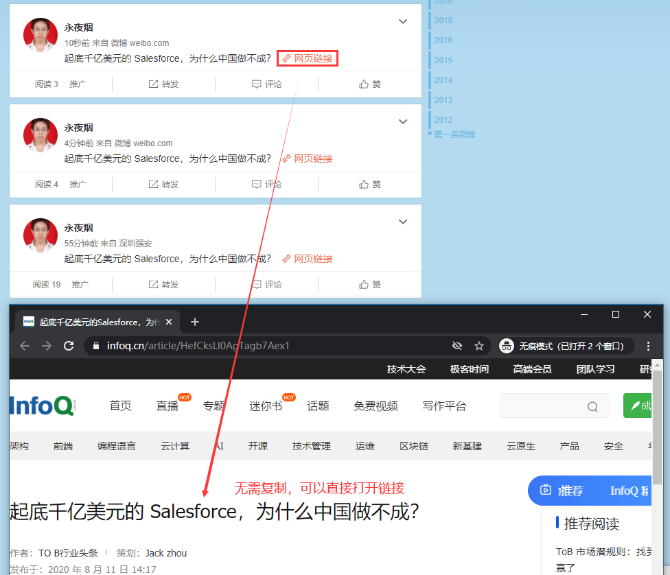
Task: Click 转发 repost on the 55分钟前 post
Action: [x=163, y=285]
